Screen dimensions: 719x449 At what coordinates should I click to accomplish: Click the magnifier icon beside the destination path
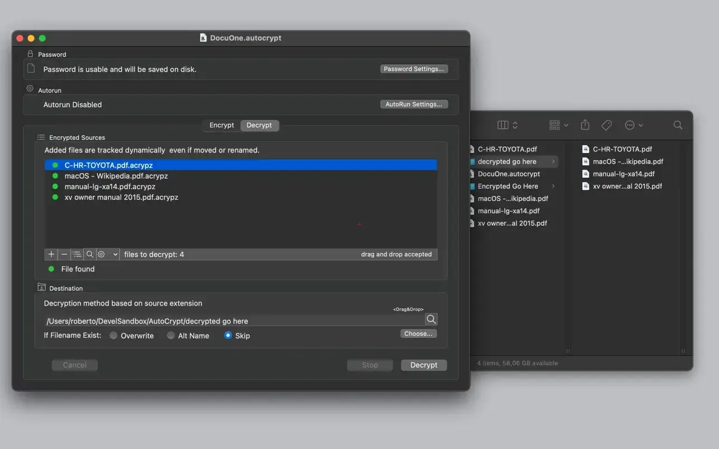[x=431, y=319]
